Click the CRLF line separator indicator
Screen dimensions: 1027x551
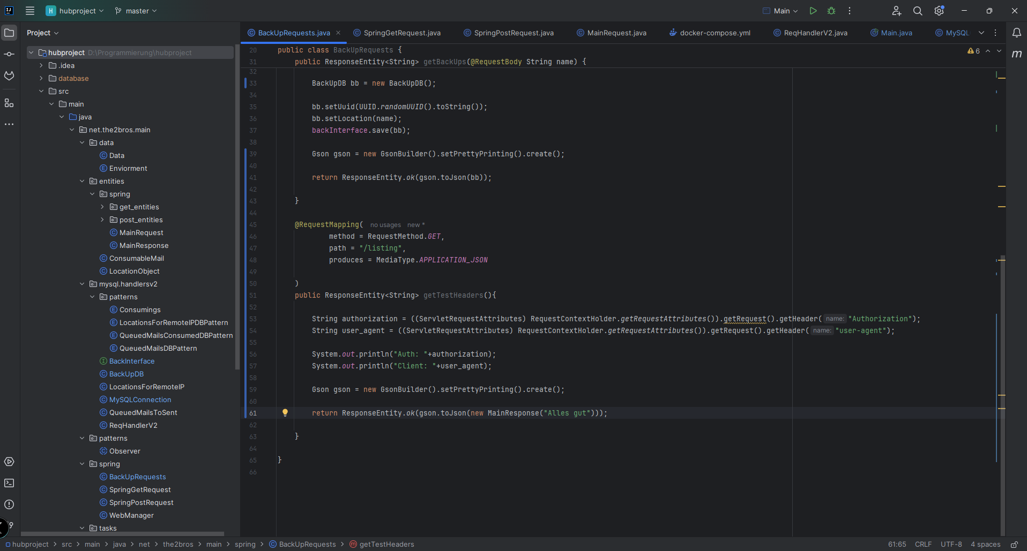923,545
